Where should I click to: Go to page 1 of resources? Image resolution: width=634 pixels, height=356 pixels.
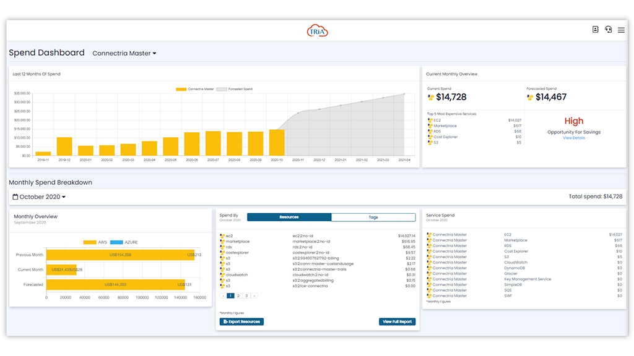tap(230, 296)
